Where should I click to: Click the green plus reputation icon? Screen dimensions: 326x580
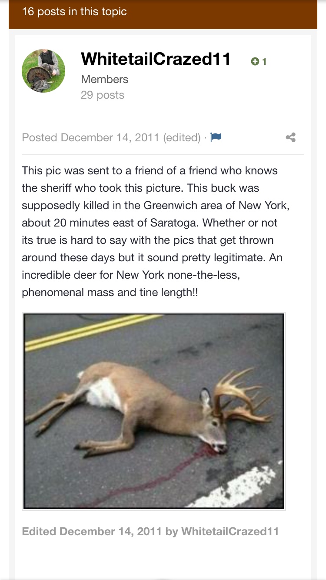pos(255,62)
